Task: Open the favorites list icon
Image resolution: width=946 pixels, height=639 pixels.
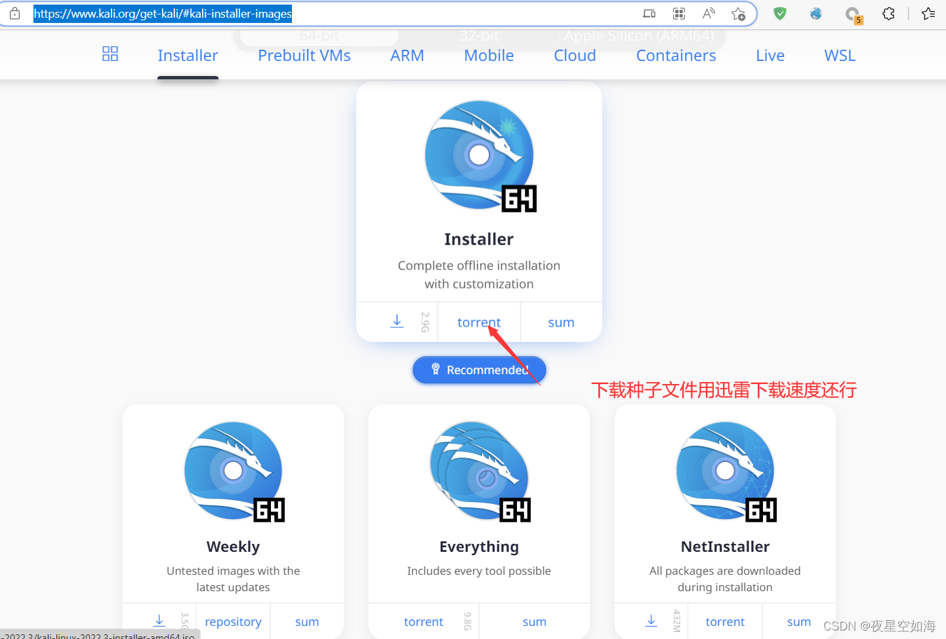Action: (x=928, y=13)
